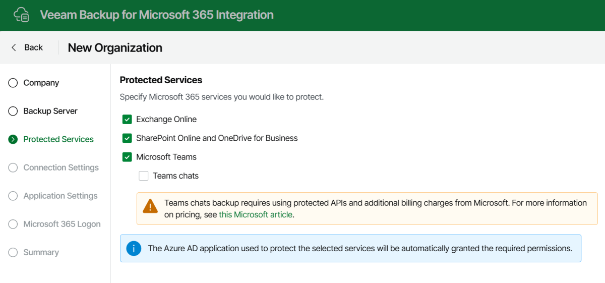Uncheck the Exchange Online checkbox
Screen dimensions: 605x283
click(127, 120)
